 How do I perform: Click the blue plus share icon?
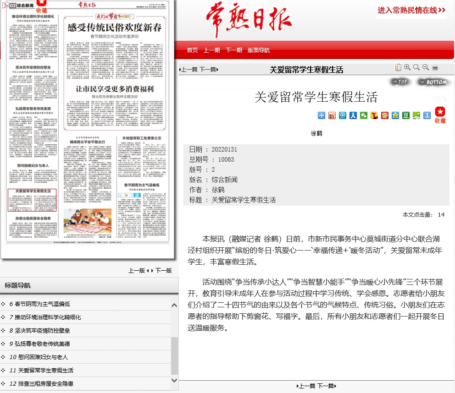(x=322, y=115)
